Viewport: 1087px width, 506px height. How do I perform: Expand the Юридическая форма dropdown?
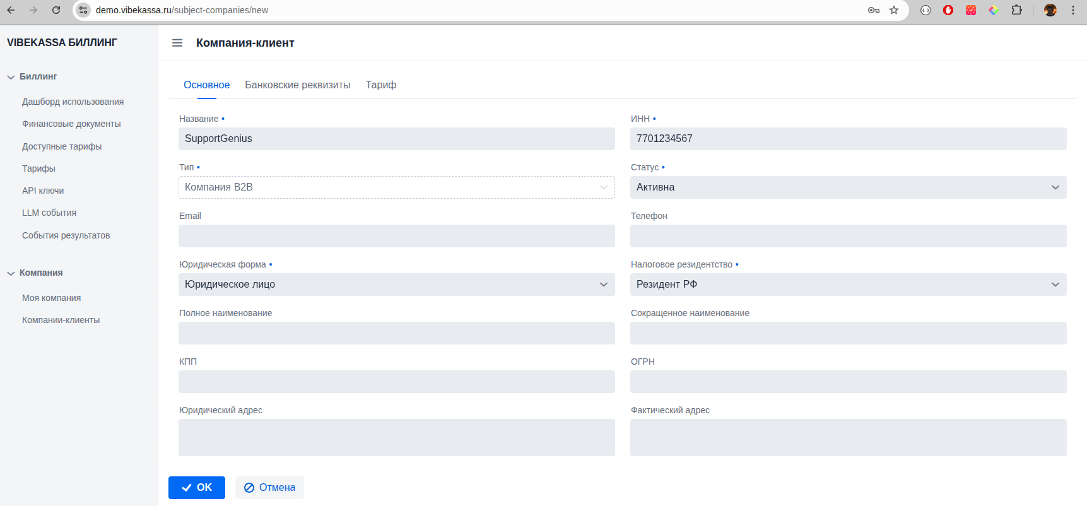[396, 285]
